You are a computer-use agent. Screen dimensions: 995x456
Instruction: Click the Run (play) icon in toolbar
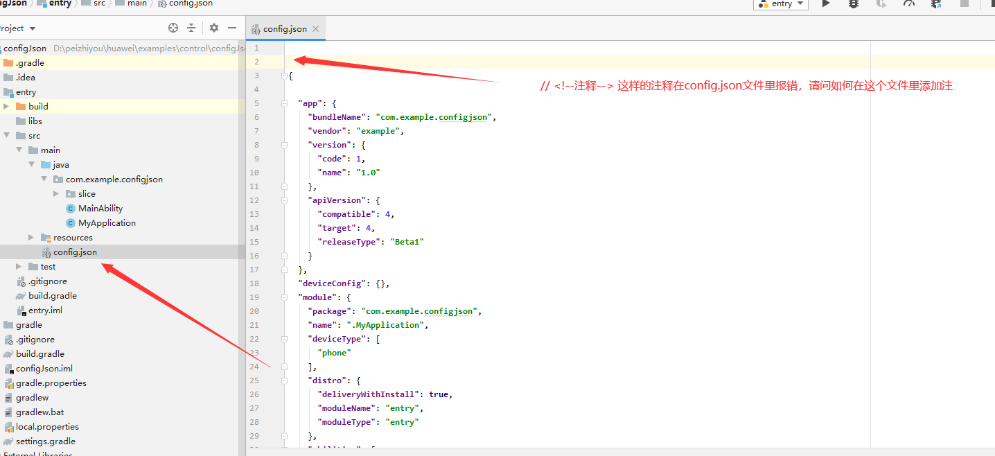pos(826,3)
